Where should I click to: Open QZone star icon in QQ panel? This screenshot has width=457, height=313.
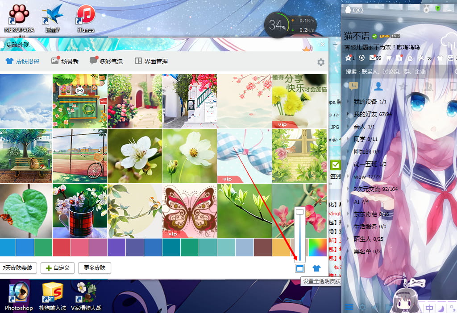348,58
